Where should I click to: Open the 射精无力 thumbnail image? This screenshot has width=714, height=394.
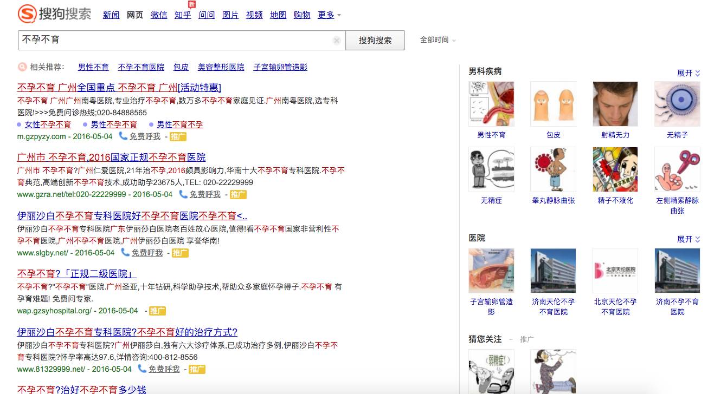615,104
